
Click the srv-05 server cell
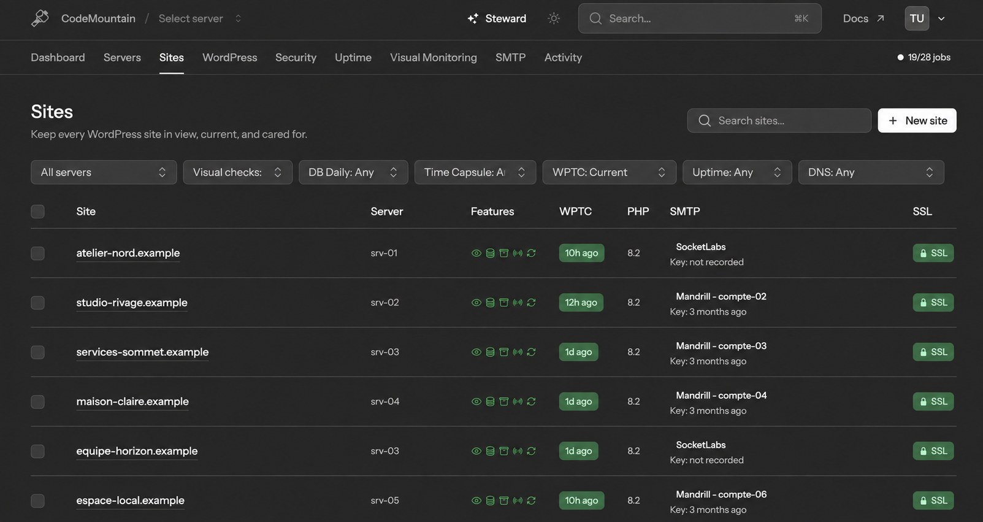(384, 501)
